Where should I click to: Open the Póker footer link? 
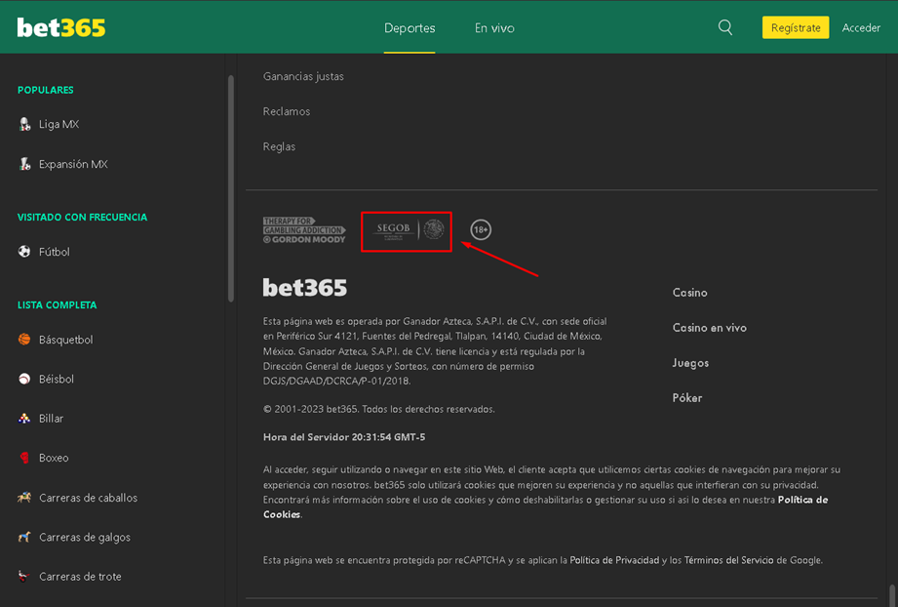coord(687,398)
